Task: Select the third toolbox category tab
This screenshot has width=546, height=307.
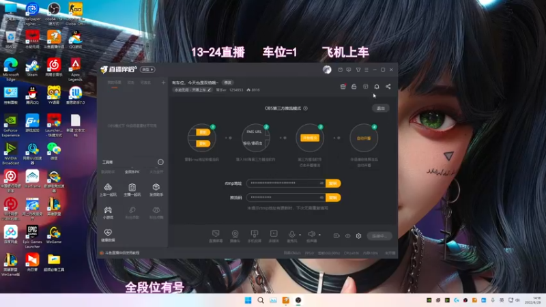Action: pos(156,172)
